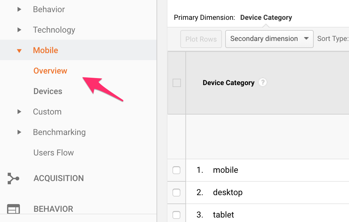The width and height of the screenshot is (349, 222).
Task: Check the box for the mobile row
Action: (x=176, y=170)
